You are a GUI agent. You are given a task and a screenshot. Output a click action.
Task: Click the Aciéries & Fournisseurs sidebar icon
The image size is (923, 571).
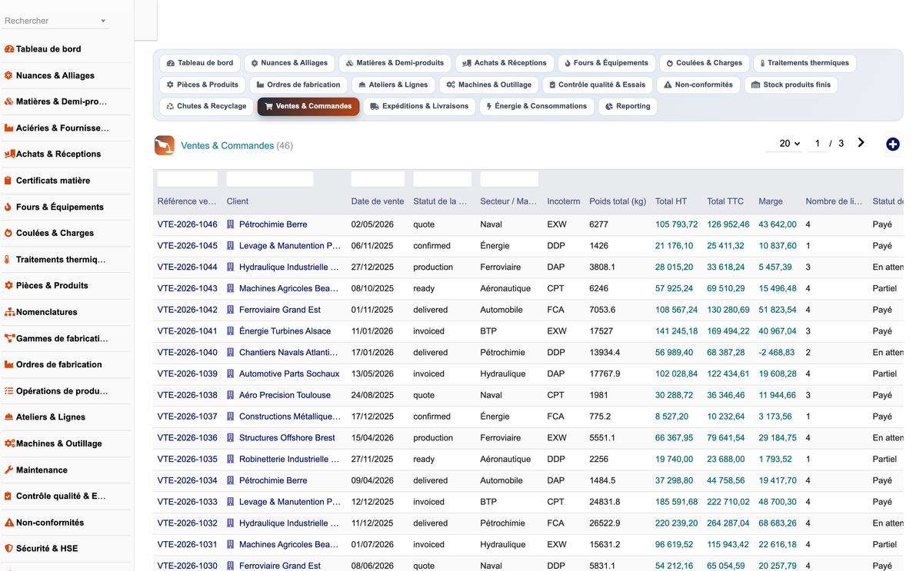point(9,128)
